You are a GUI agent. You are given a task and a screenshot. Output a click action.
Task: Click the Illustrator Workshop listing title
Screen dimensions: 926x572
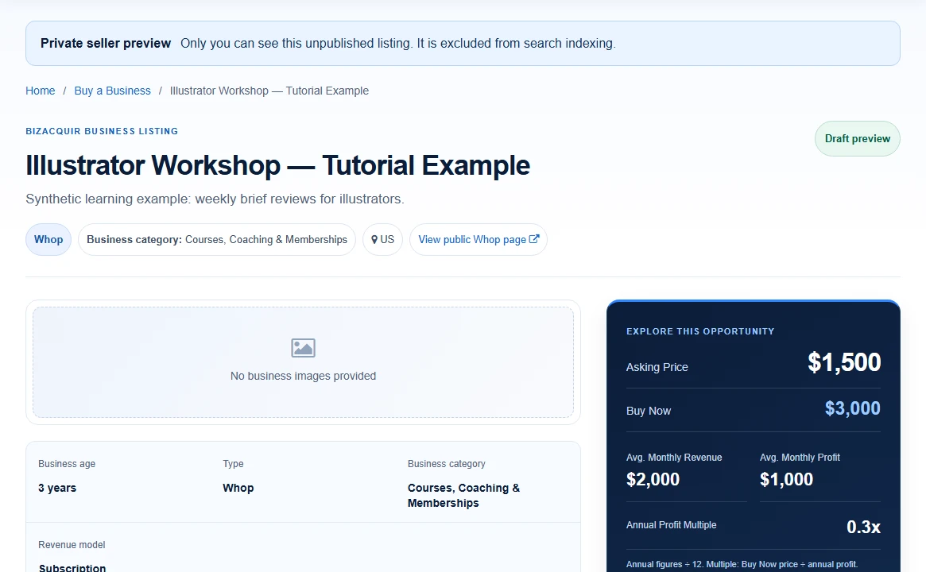pyautogui.click(x=277, y=165)
